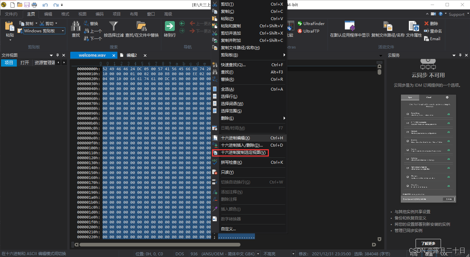Toggle 十六进制编辑(X) in context menu
Screen dimensions: 470x257
(249, 138)
